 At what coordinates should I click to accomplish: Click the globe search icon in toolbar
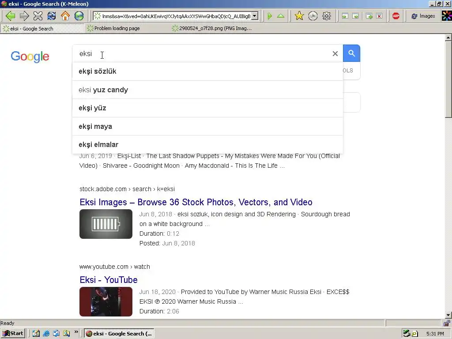tap(79, 16)
